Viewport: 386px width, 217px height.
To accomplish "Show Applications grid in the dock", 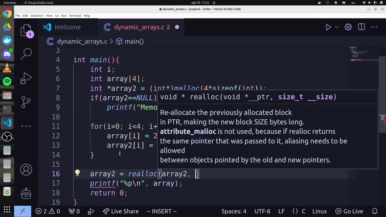I will (7, 209).
